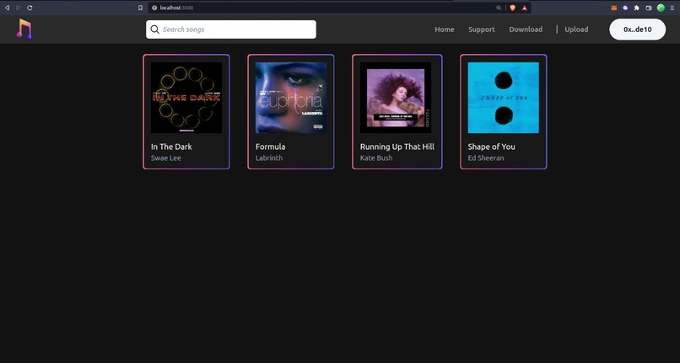Focus the Search songs input field

[230, 29]
